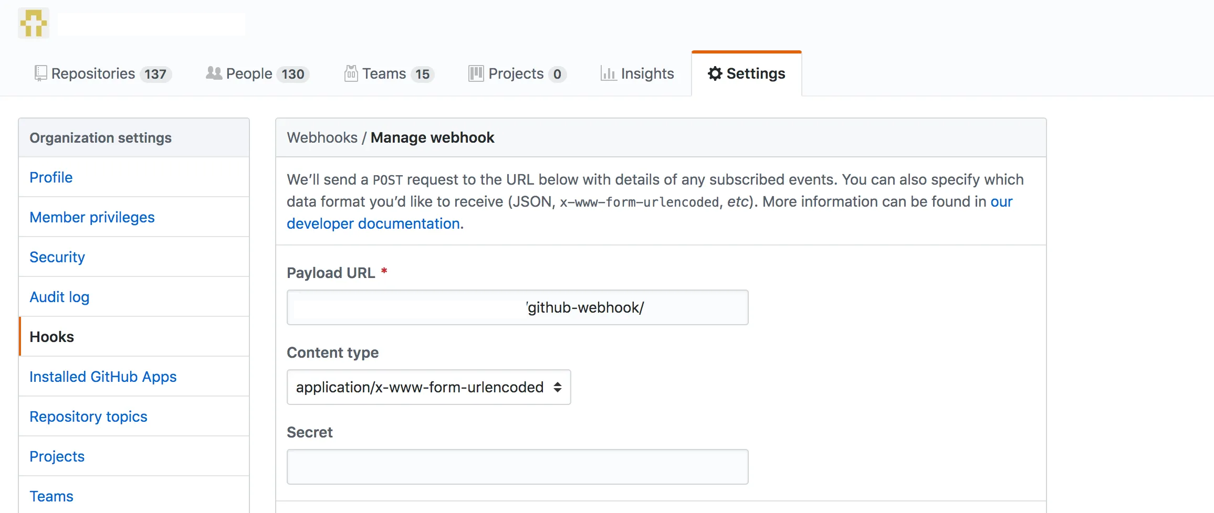
Task: Click the People group icon
Action: pos(214,73)
